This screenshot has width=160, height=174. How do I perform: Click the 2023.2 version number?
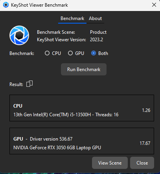click(96, 40)
